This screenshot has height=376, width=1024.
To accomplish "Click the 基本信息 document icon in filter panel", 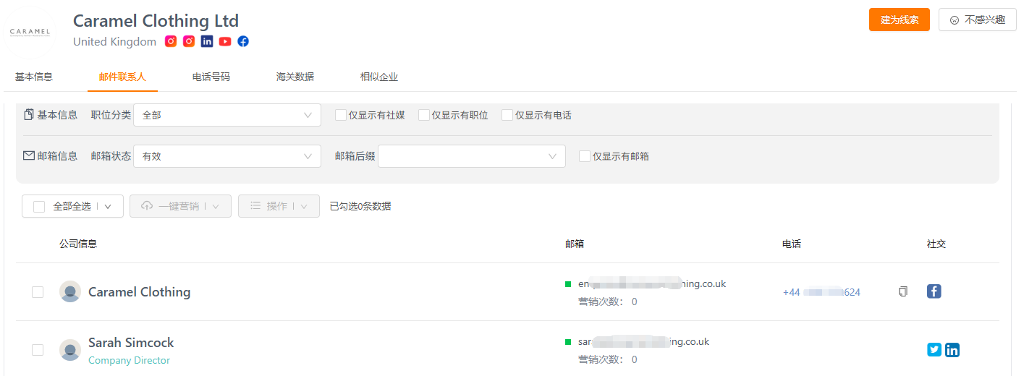I will (x=29, y=115).
